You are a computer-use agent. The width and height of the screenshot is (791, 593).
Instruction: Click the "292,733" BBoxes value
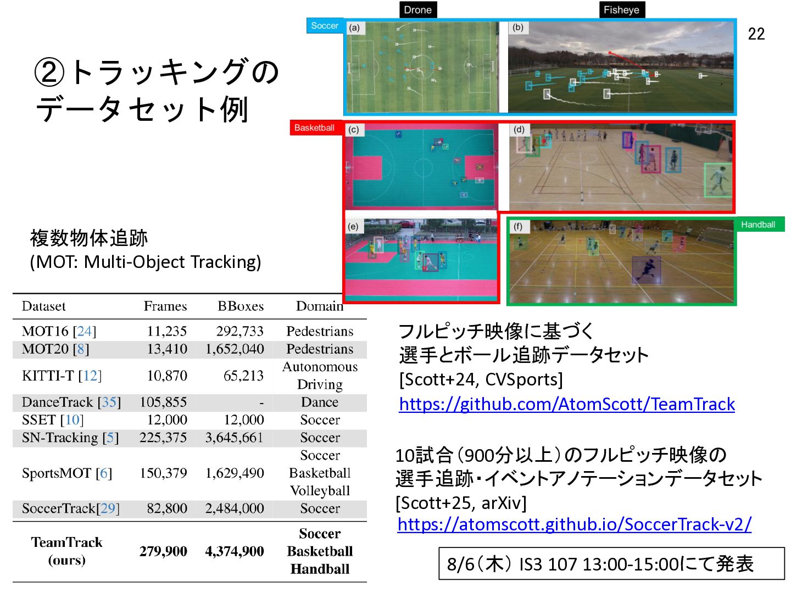(240, 331)
